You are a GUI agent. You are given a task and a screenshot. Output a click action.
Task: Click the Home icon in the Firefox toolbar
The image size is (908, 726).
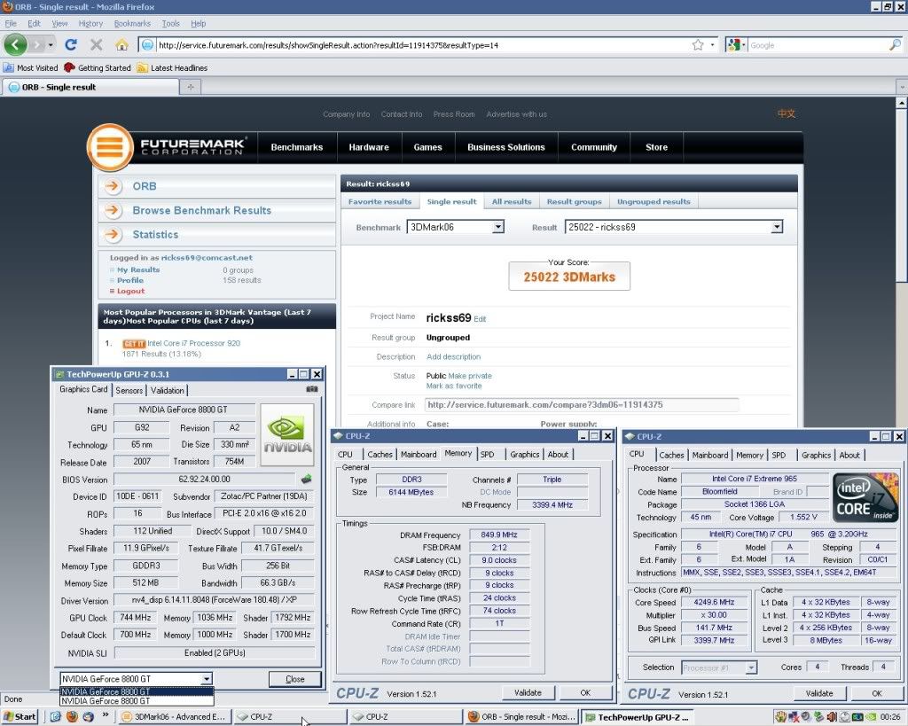[121, 44]
